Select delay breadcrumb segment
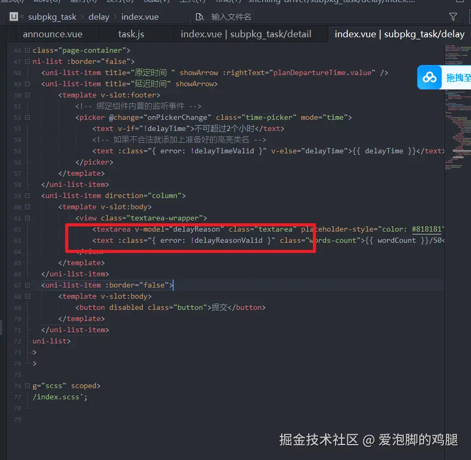 pyautogui.click(x=99, y=17)
